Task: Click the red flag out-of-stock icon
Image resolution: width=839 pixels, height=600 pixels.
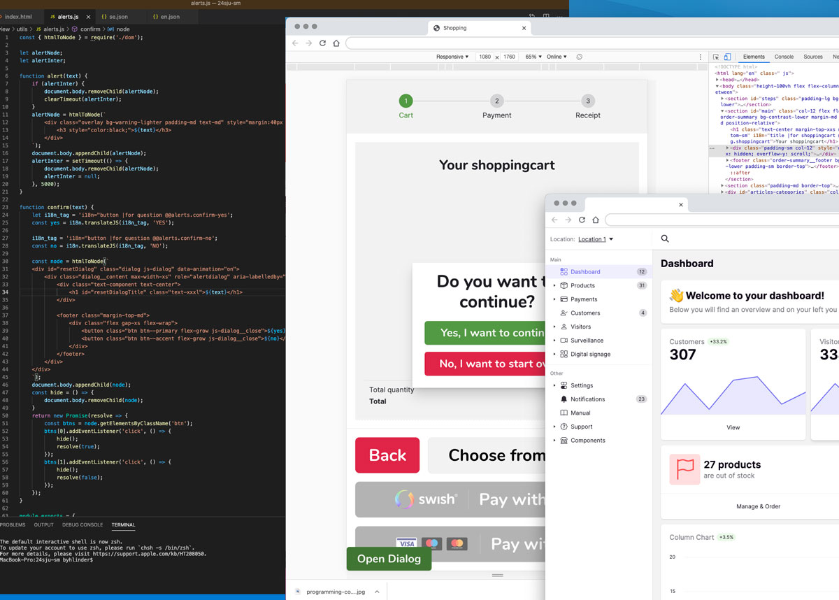Action: tap(684, 469)
